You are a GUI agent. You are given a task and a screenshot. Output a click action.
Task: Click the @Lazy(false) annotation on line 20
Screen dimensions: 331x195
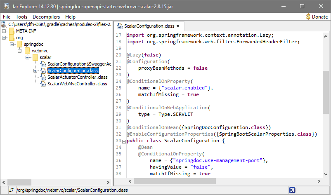point(144,55)
